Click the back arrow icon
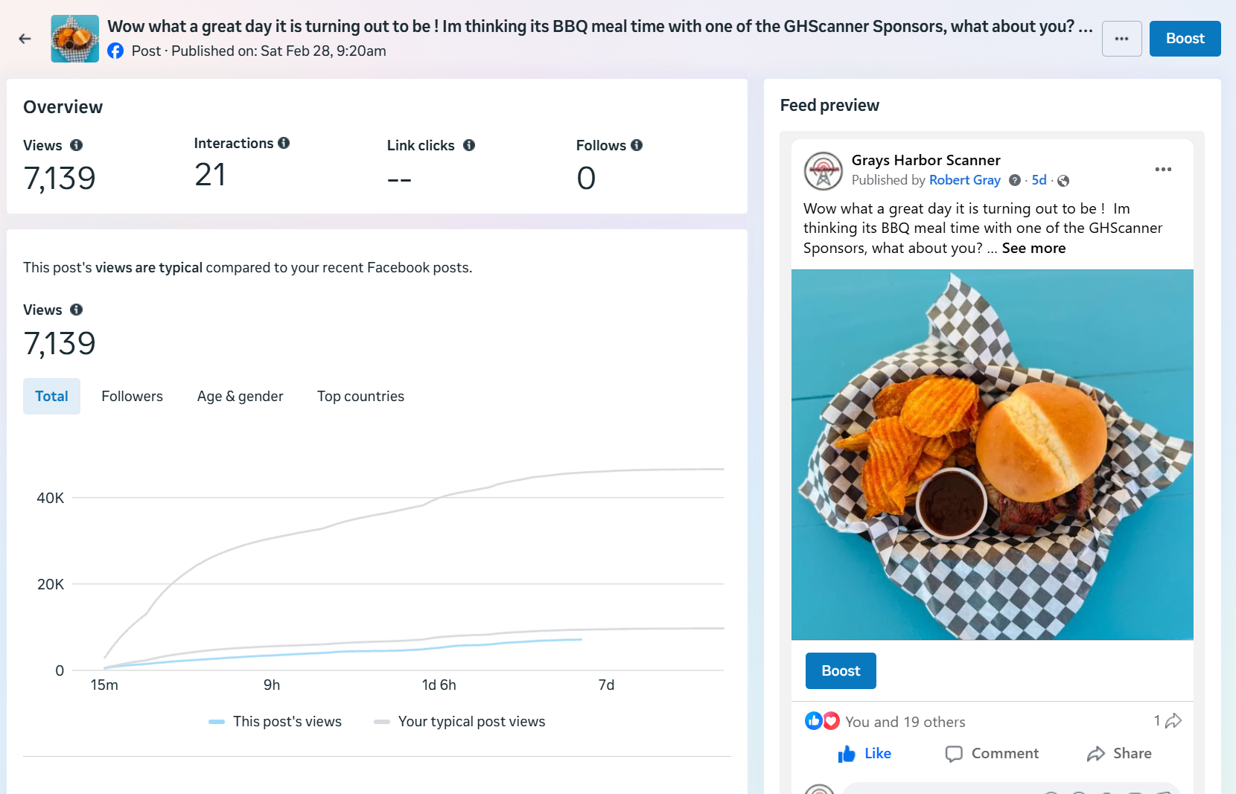Viewport: 1236px width, 794px height. 25,39
